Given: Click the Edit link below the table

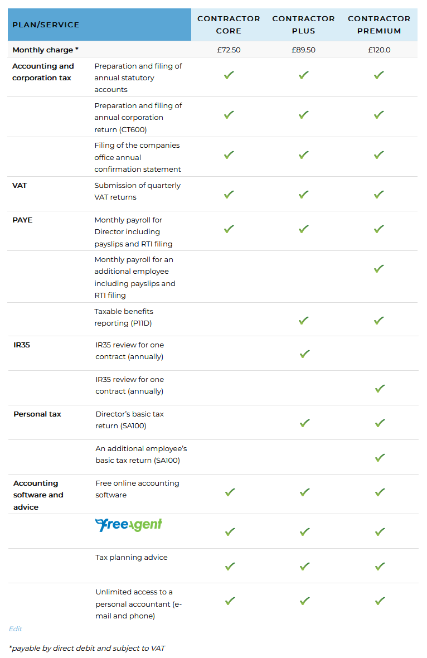Looking at the screenshot, I should [x=15, y=629].
